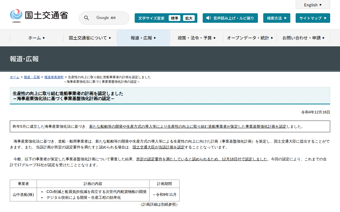
Task: Open the お問い合わせ・申請 menu
Action: pos(303,38)
